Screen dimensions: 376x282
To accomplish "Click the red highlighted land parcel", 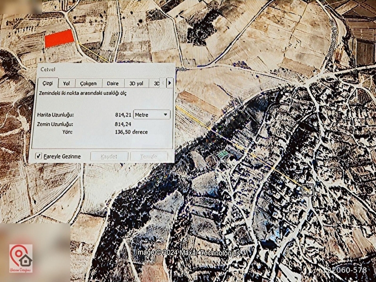I will [x=59, y=39].
